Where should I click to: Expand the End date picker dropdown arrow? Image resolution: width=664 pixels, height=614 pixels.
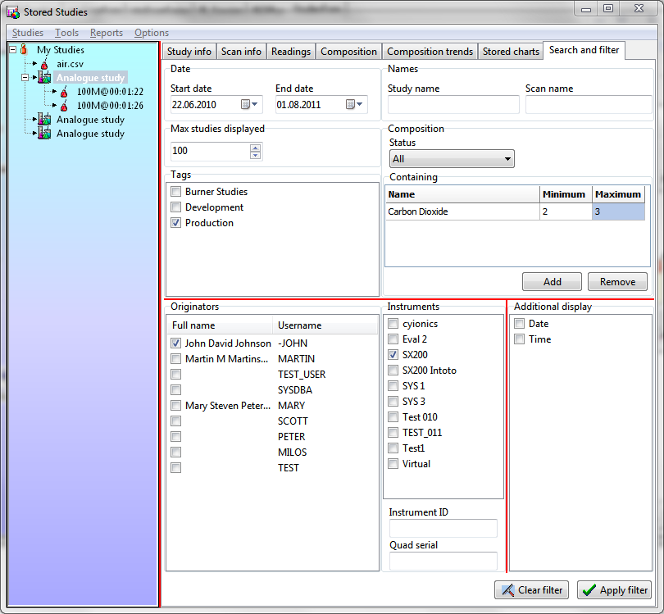[x=360, y=105]
